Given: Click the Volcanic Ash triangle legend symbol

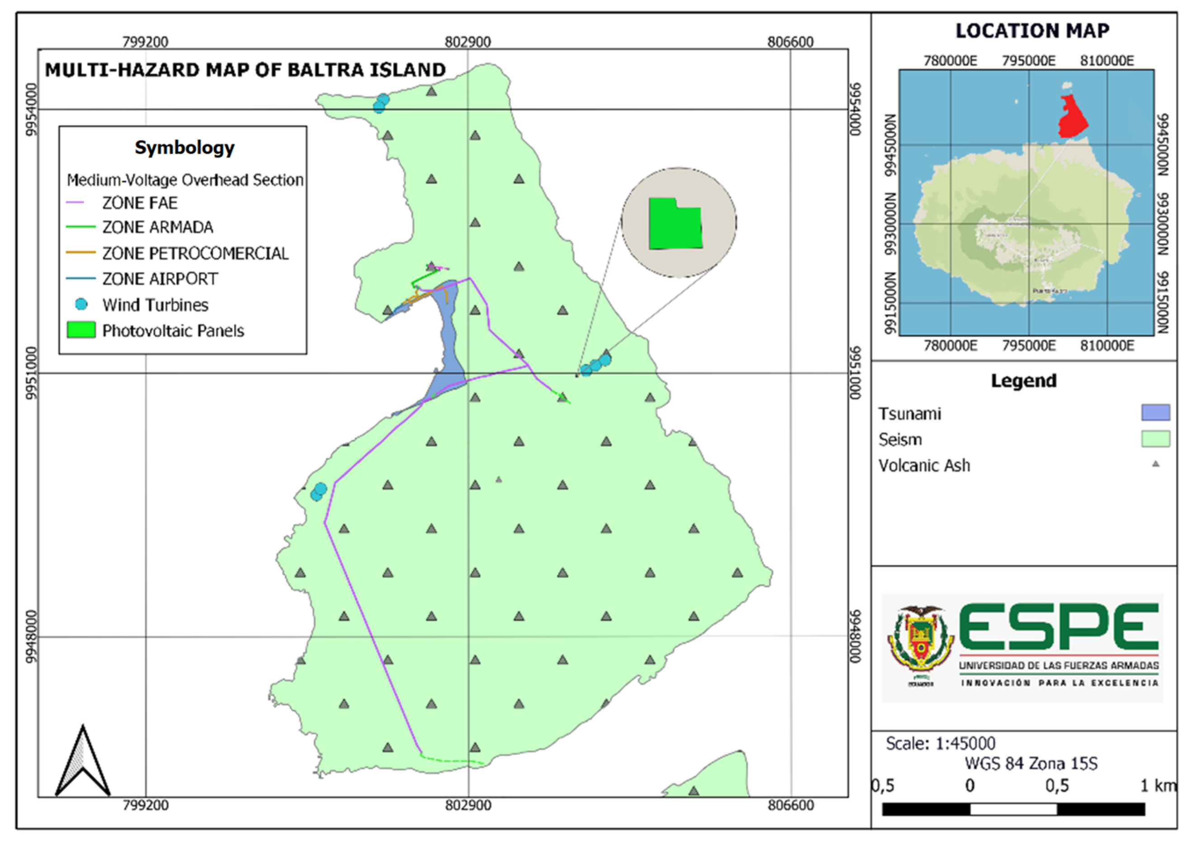Looking at the screenshot, I should pyautogui.click(x=1155, y=463).
